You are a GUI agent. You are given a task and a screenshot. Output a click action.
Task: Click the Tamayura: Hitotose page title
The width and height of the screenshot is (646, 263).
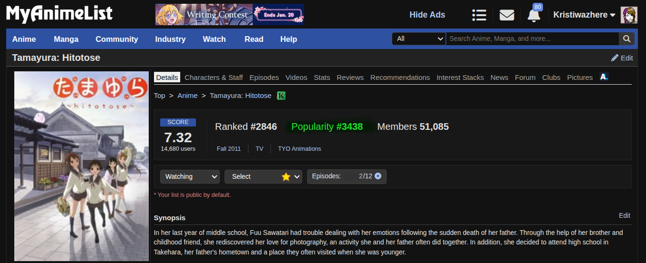(56, 58)
